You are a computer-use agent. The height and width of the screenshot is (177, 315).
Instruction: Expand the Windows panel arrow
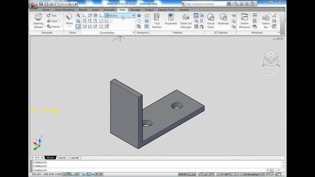click(279, 32)
